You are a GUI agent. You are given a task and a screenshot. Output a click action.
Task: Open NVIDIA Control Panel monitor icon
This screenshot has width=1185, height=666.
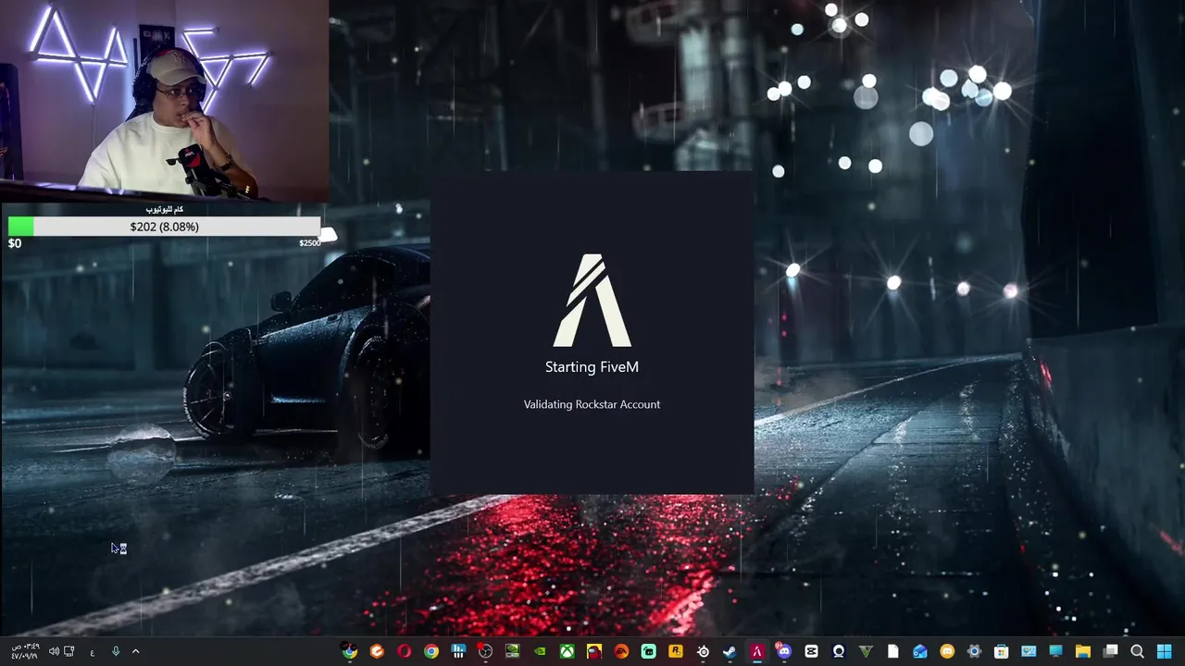click(512, 651)
